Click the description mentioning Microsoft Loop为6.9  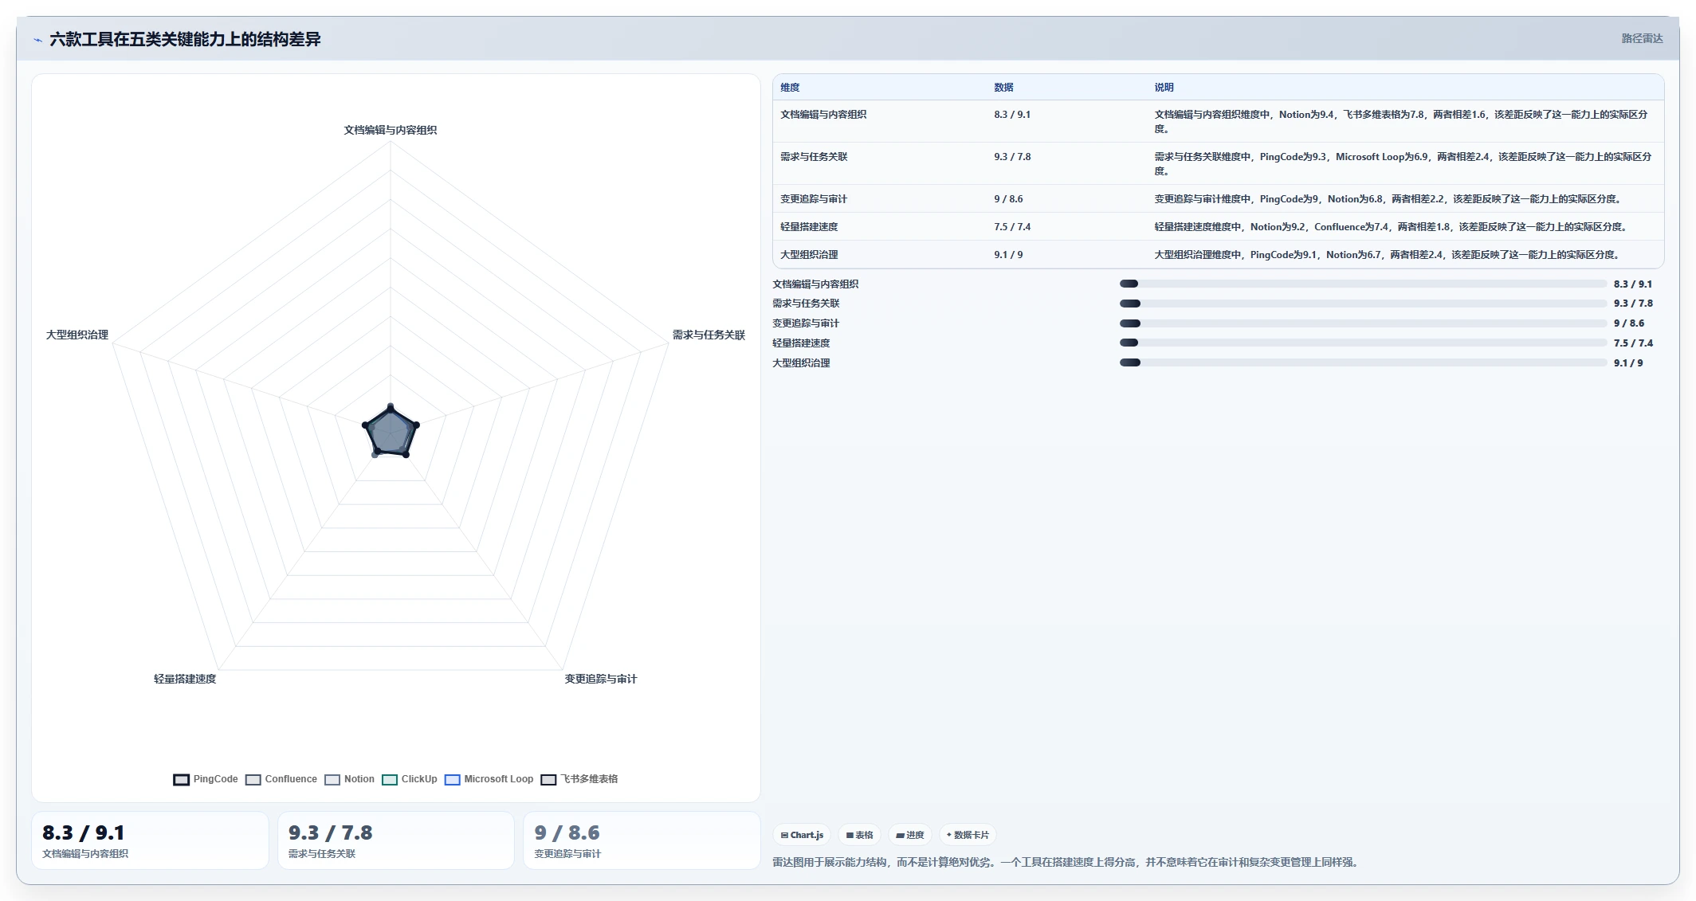1403,163
